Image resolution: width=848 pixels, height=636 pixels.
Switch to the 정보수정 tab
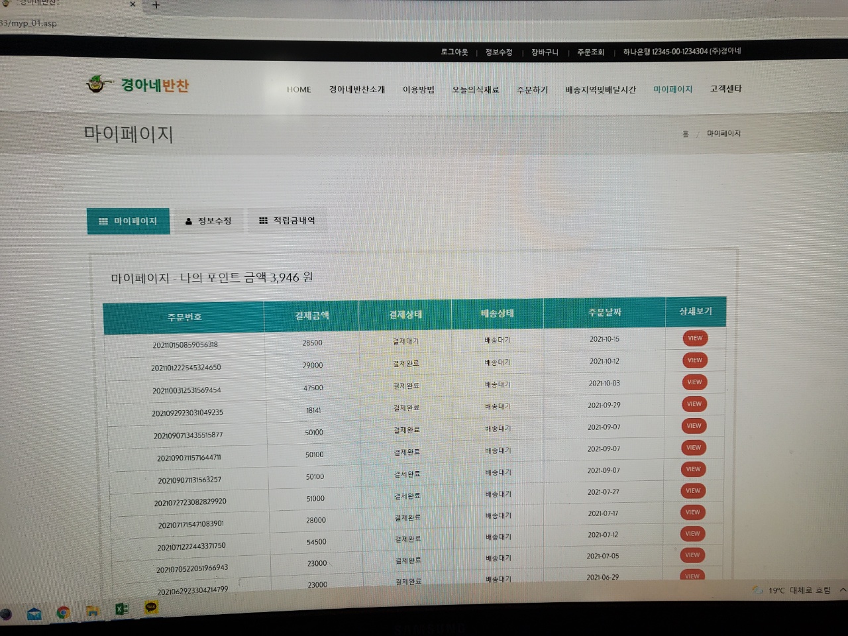209,221
